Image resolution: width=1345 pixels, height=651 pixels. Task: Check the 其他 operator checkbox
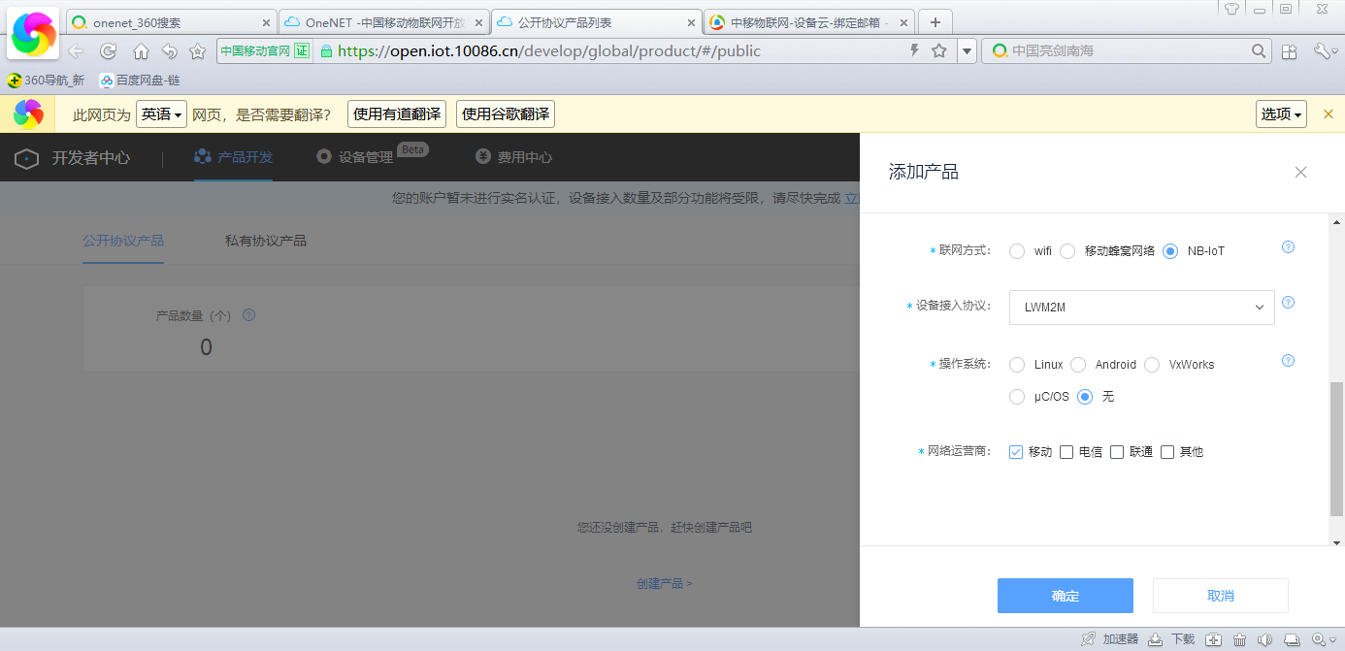[1167, 452]
